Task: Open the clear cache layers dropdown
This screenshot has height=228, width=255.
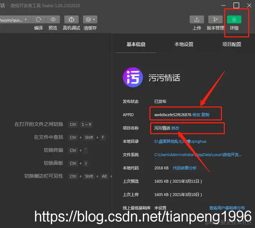Action: tap(90, 19)
